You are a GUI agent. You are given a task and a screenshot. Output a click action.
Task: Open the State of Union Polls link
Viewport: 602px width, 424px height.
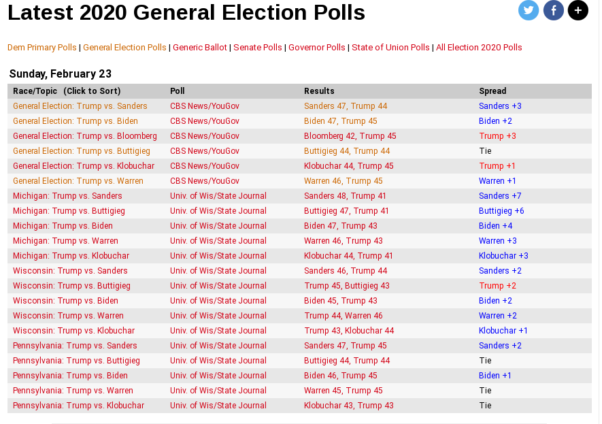click(390, 47)
